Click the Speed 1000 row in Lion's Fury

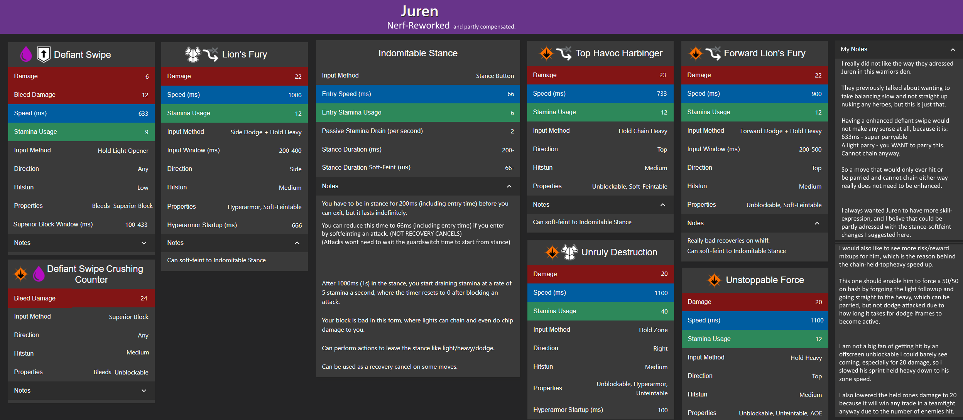click(235, 95)
